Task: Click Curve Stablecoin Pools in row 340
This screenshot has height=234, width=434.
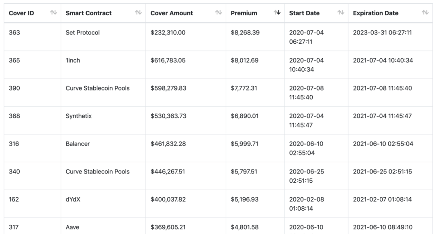Action: (97, 172)
